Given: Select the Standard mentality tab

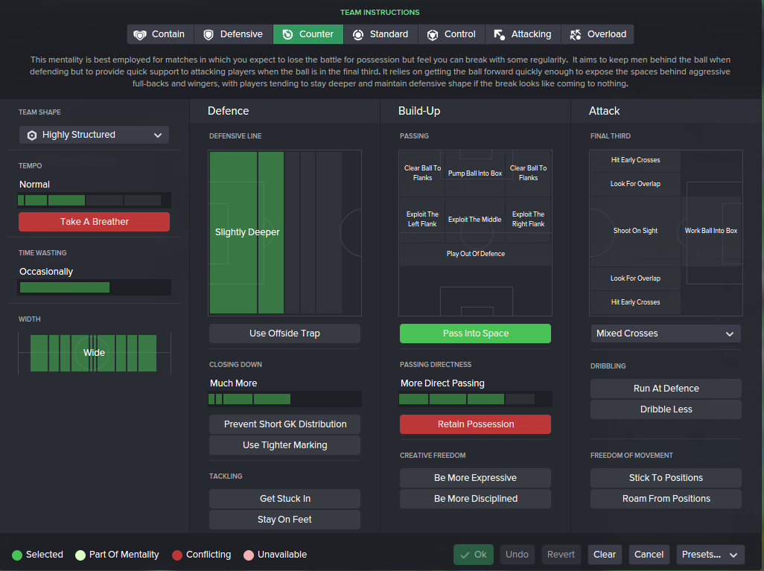Looking at the screenshot, I should (x=381, y=34).
